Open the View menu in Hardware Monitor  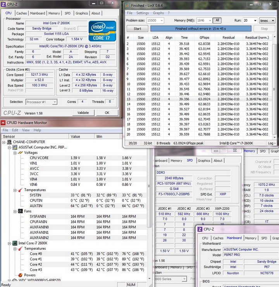tap(26, 130)
